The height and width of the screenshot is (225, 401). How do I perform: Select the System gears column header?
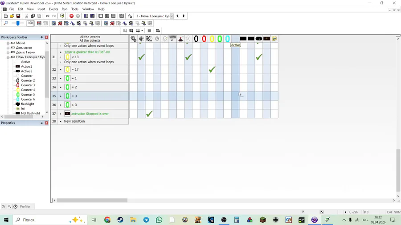coord(133,39)
